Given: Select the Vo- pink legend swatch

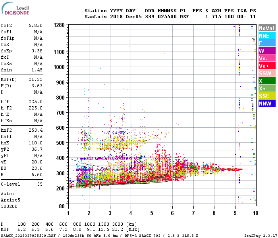Looking at the screenshot, I should (x=267, y=58).
